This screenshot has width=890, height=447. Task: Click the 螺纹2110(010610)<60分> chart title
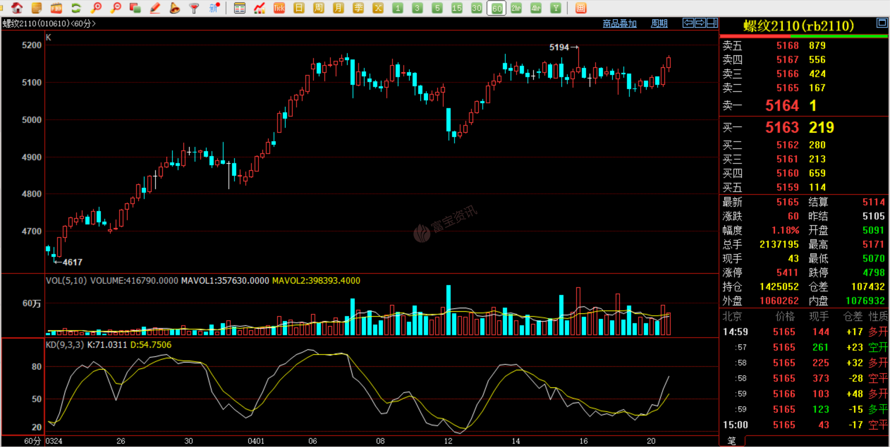click(49, 24)
